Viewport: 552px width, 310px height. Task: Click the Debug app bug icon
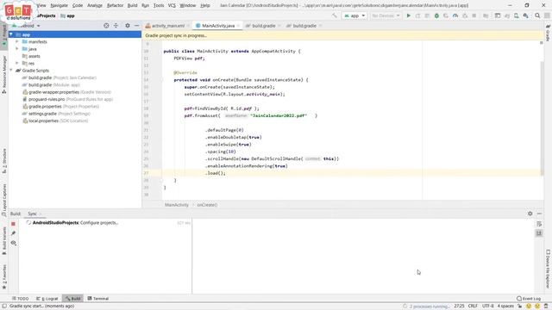tap(436, 15)
